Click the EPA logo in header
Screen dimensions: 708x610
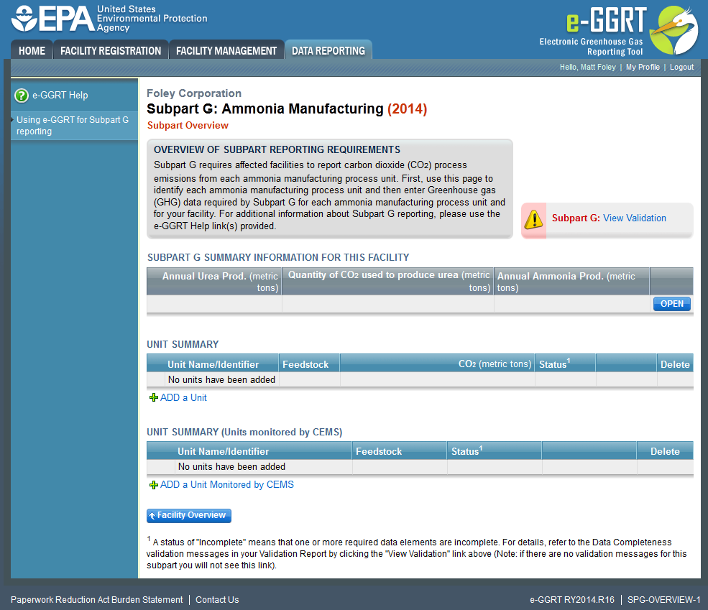(x=109, y=19)
